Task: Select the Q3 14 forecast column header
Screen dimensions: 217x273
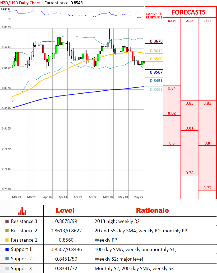Action: click(190, 21)
